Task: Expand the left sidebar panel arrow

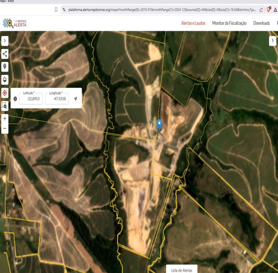Action: [x=5, y=41]
